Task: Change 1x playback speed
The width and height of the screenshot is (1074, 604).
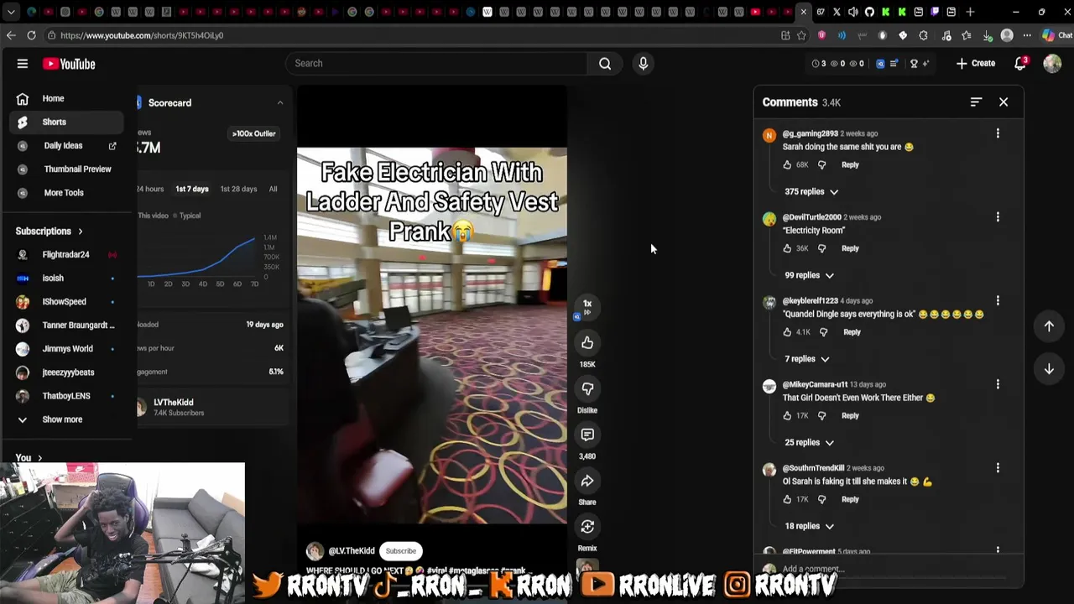Action: [x=587, y=306]
